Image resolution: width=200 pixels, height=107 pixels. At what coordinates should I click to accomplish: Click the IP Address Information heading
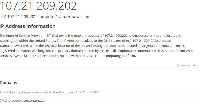(x=28, y=26)
